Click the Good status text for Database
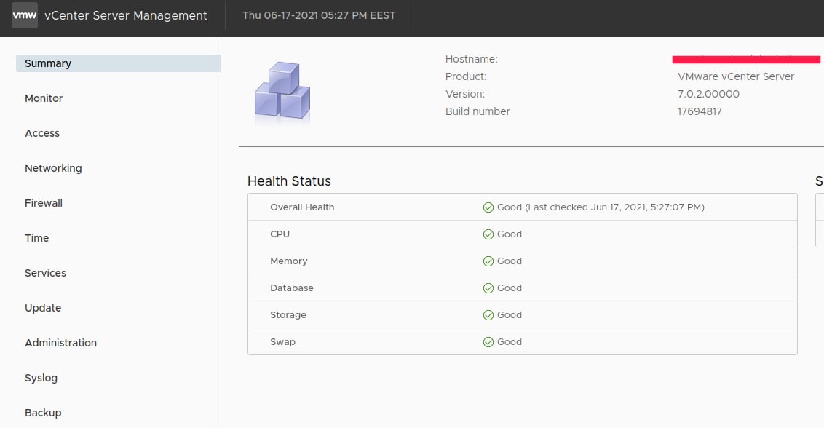 click(510, 288)
